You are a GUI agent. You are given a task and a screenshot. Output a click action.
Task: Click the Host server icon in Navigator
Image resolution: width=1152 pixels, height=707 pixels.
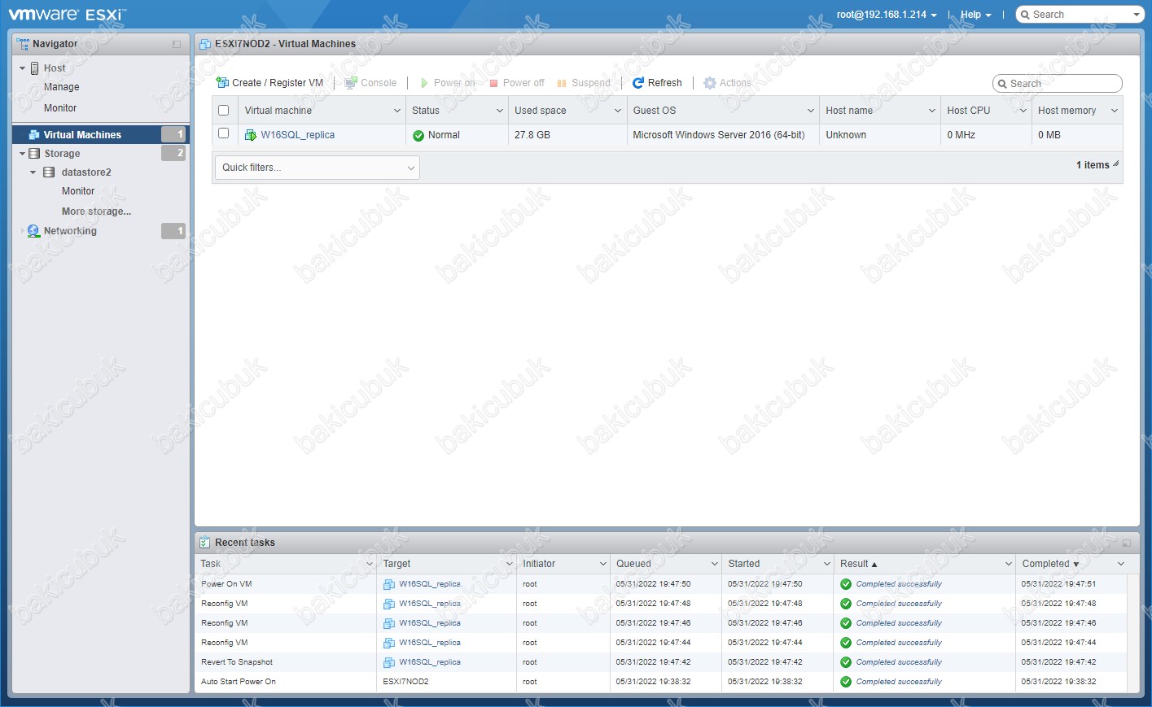click(35, 68)
